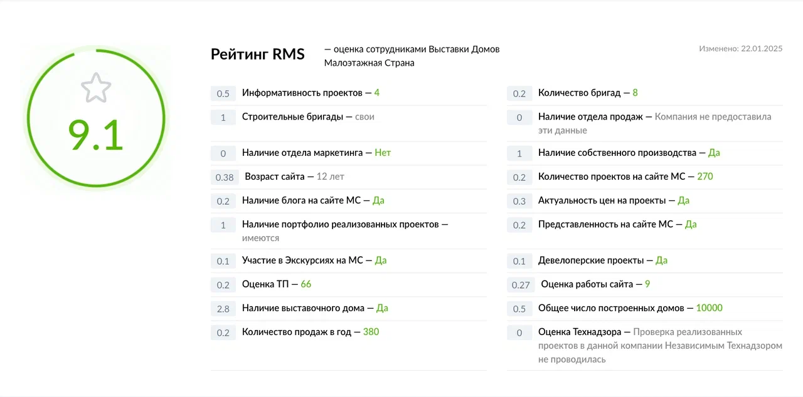The height and width of the screenshot is (397, 803).
Task: Click the Строительные бригады — свои row
Action: pos(349,123)
